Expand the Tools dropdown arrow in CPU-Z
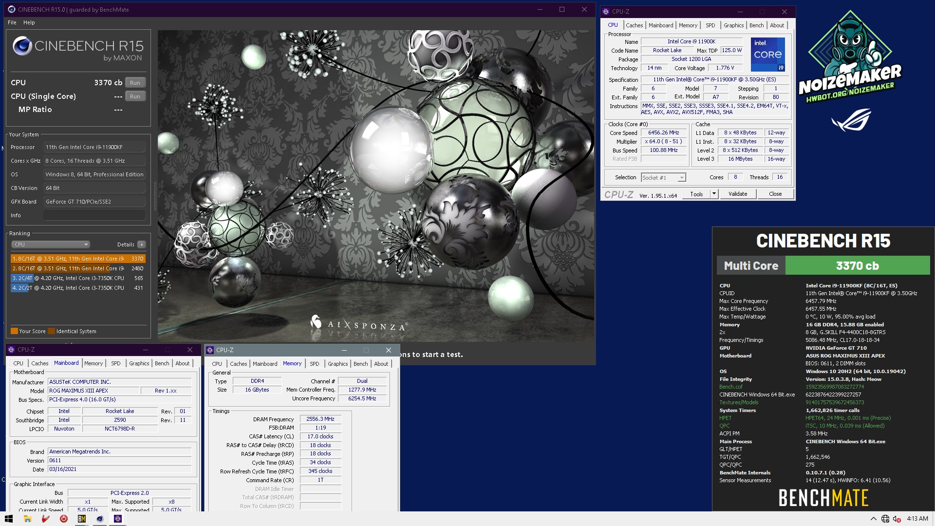The width and height of the screenshot is (935, 526). 714,194
